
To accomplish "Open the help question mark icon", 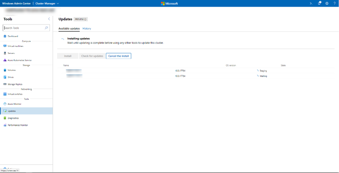I will (335, 3).
